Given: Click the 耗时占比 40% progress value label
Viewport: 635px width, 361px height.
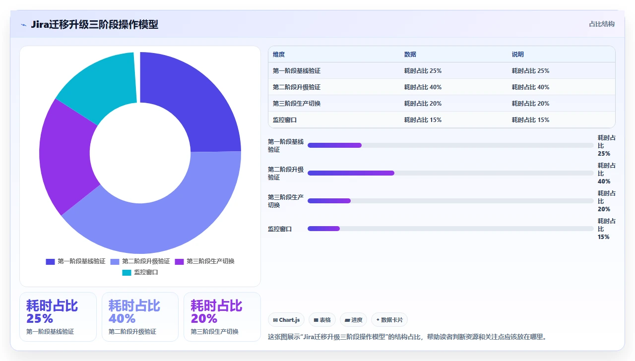Looking at the screenshot, I should [607, 174].
